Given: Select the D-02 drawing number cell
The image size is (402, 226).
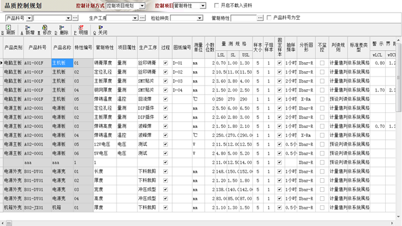Looking at the screenshot, I should pyautogui.click(x=182, y=72).
